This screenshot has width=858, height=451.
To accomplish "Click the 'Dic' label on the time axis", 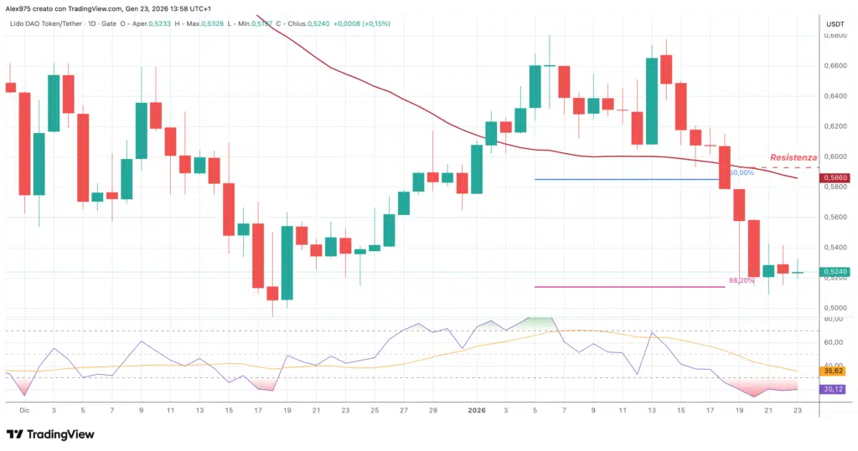I will point(24,411).
